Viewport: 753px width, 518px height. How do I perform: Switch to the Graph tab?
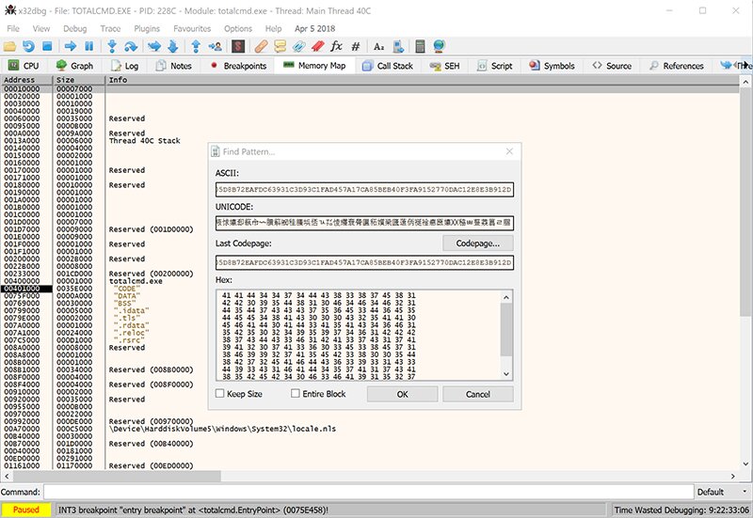click(x=74, y=66)
